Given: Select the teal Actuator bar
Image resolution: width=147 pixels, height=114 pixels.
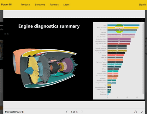Looking at the screenshot, I should (113, 71).
